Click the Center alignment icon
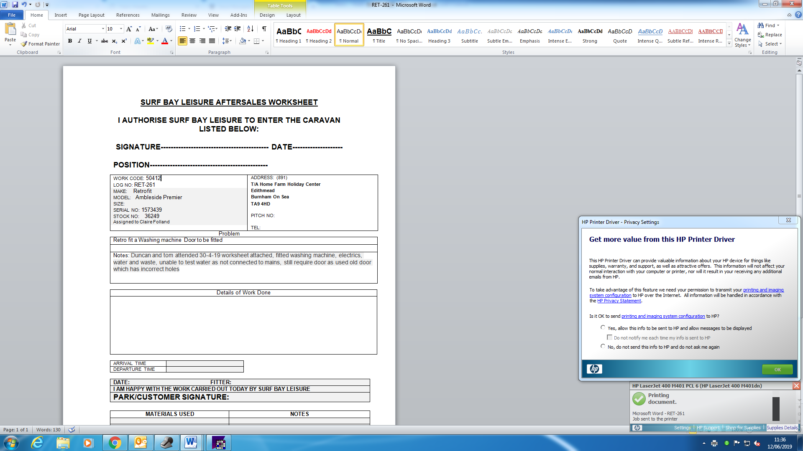 (x=192, y=41)
